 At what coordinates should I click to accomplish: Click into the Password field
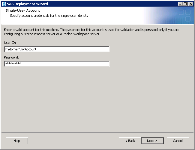click(x=57, y=64)
